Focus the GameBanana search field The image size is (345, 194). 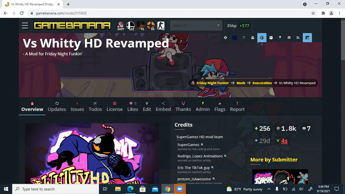point(196,26)
